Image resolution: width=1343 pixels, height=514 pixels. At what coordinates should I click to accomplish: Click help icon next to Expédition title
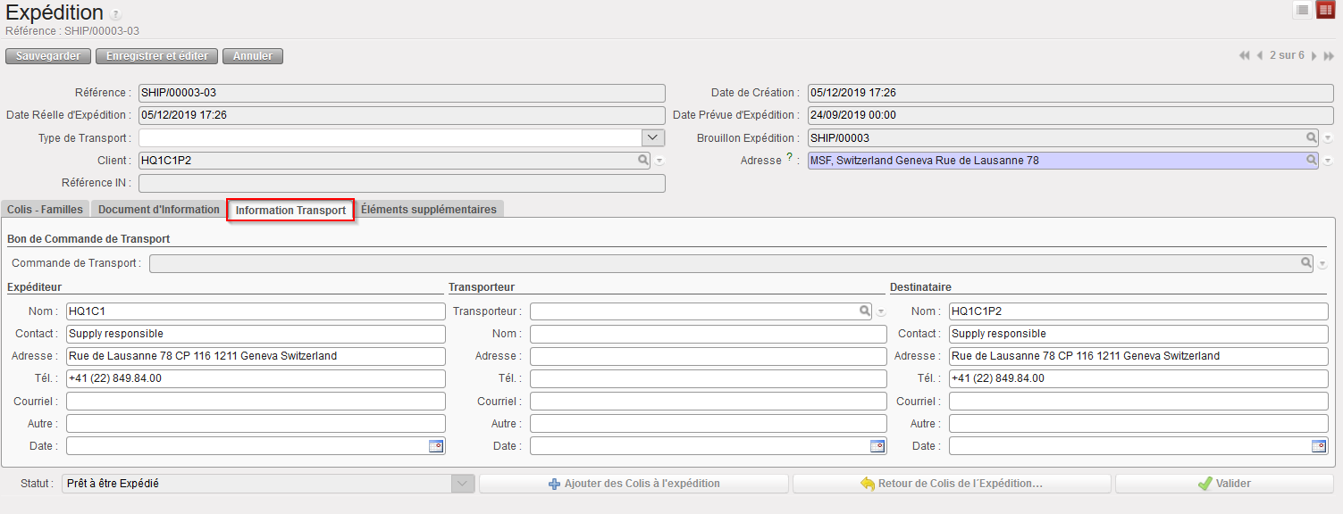(116, 15)
